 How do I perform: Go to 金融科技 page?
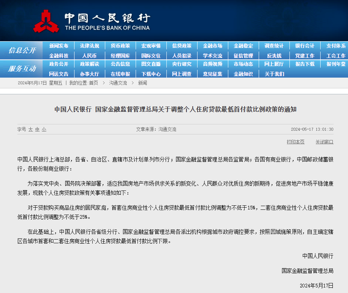point(59,56)
